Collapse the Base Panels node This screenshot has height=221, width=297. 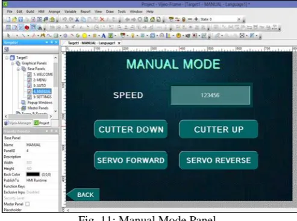(x=18, y=69)
